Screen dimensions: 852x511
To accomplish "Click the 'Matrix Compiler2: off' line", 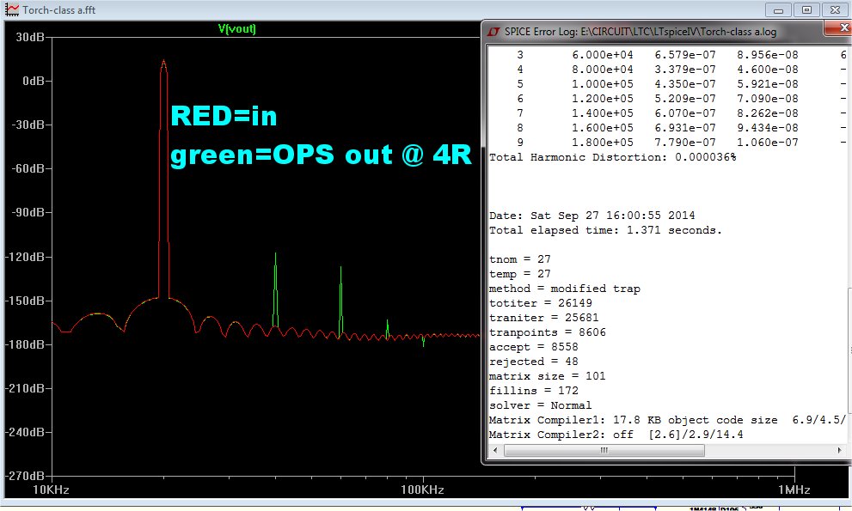I will click(616, 435).
